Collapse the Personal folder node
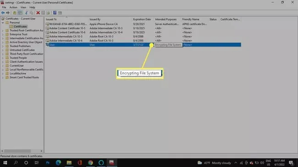 3,22
